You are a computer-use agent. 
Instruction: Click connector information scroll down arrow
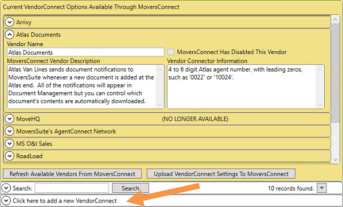(320, 104)
